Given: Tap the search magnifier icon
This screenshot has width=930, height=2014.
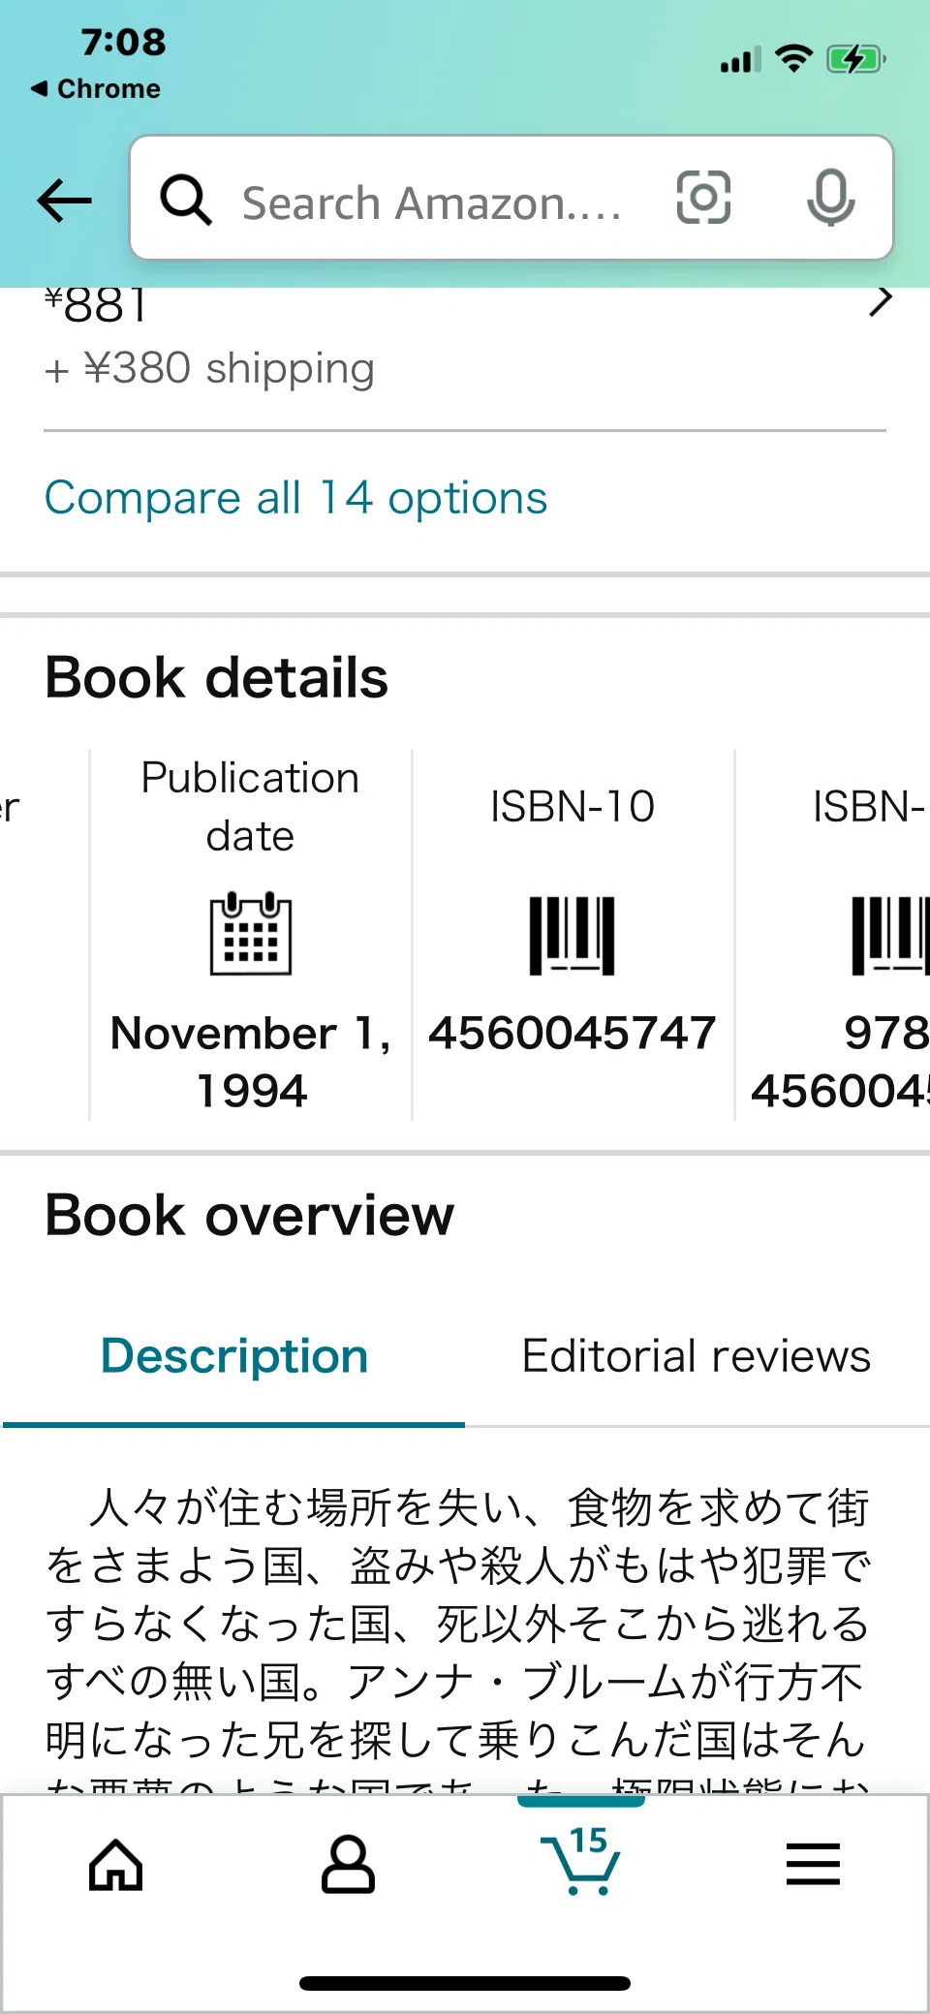Looking at the screenshot, I should pyautogui.click(x=185, y=200).
